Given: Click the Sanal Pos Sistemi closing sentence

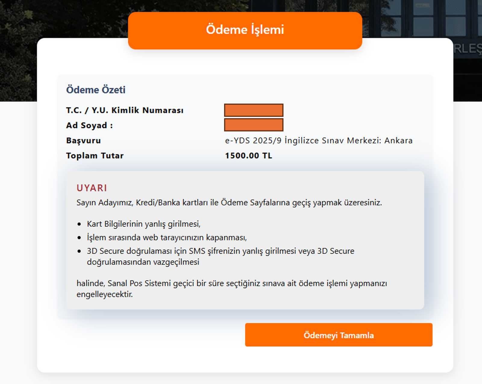Looking at the screenshot, I should point(231,283).
